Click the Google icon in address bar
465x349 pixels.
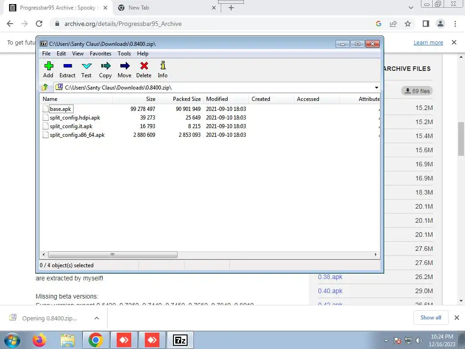(x=378, y=24)
